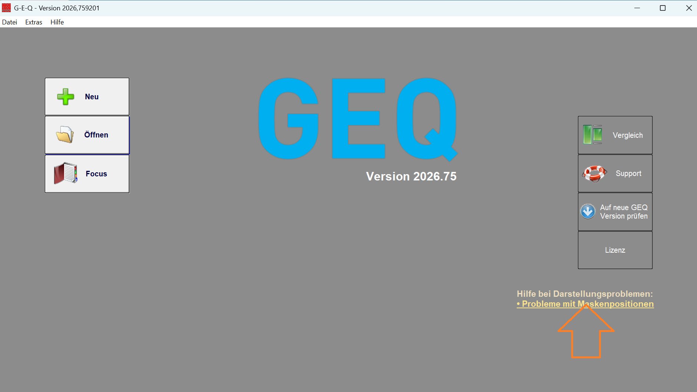Click the Version 2026.75 text
This screenshot has width=697, height=392.
[411, 176]
